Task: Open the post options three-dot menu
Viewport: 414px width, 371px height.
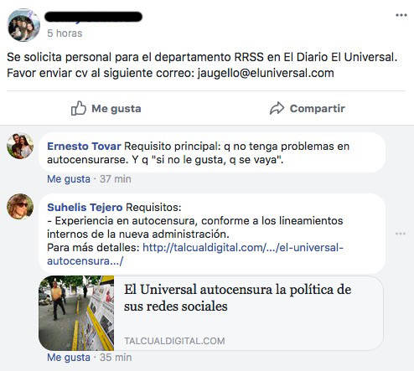Action: pyautogui.click(x=401, y=15)
